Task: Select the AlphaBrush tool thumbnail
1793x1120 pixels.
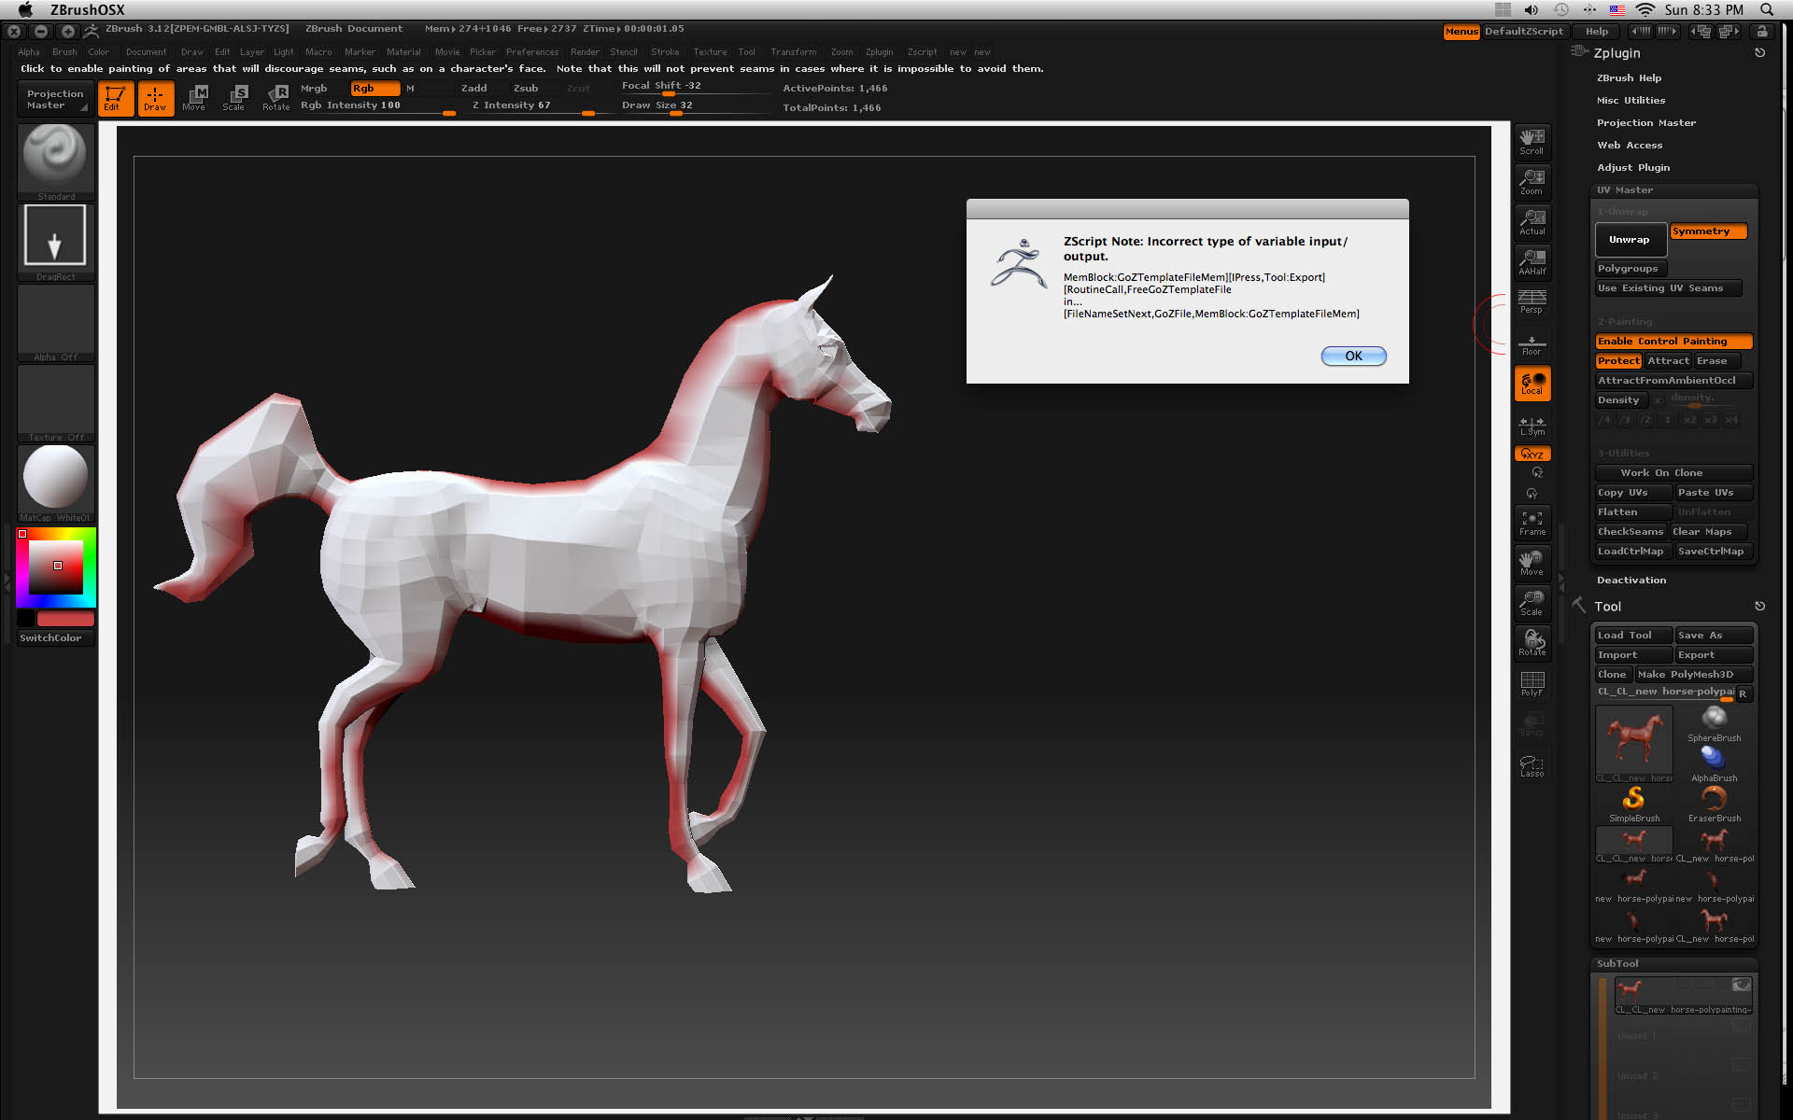Action: 1714,764
